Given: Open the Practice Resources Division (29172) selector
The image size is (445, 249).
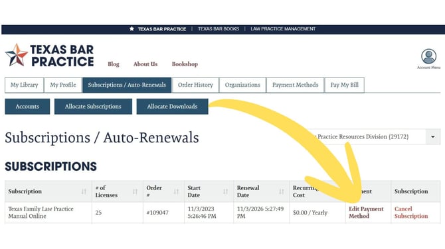Looking at the screenshot, I should 374,136.
